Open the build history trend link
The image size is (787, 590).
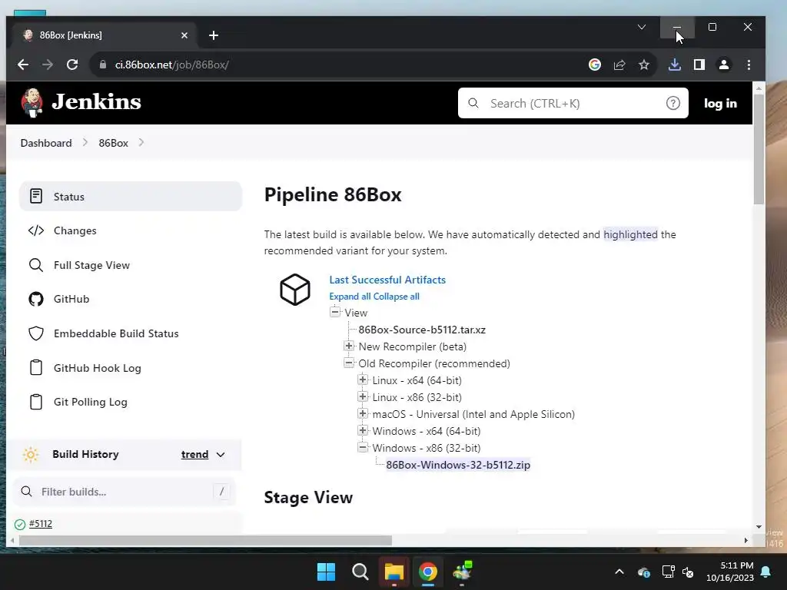click(194, 455)
